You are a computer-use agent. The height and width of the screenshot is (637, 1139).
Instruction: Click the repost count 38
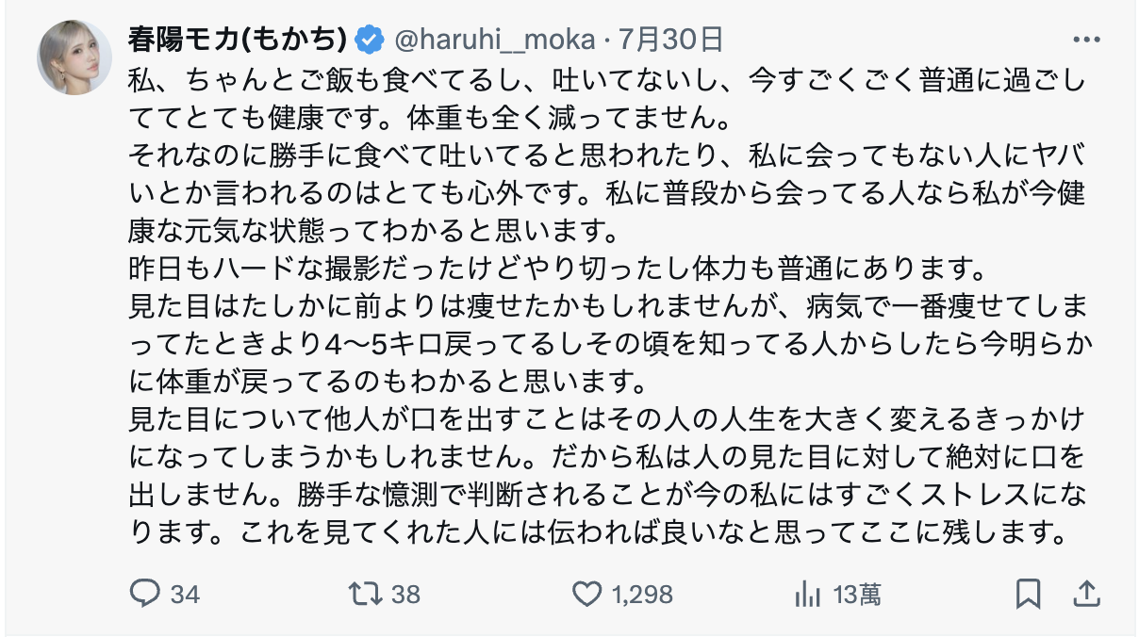pyautogui.click(x=405, y=595)
